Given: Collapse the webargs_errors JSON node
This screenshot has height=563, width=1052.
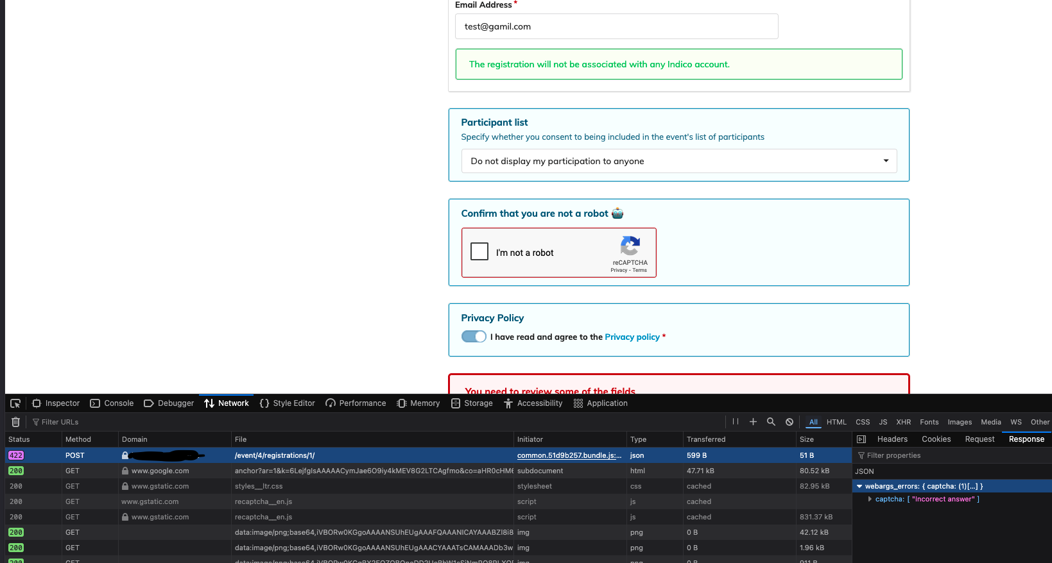Looking at the screenshot, I should click(859, 487).
